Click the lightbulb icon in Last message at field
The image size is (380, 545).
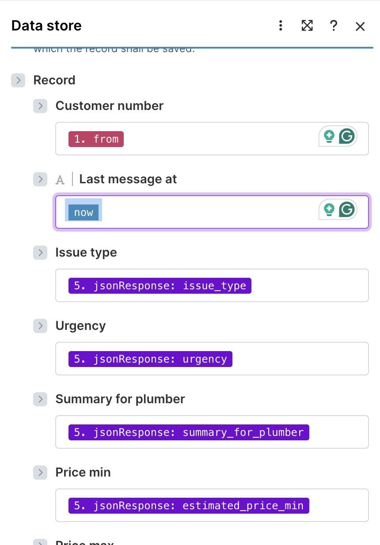(x=328, y=209)
